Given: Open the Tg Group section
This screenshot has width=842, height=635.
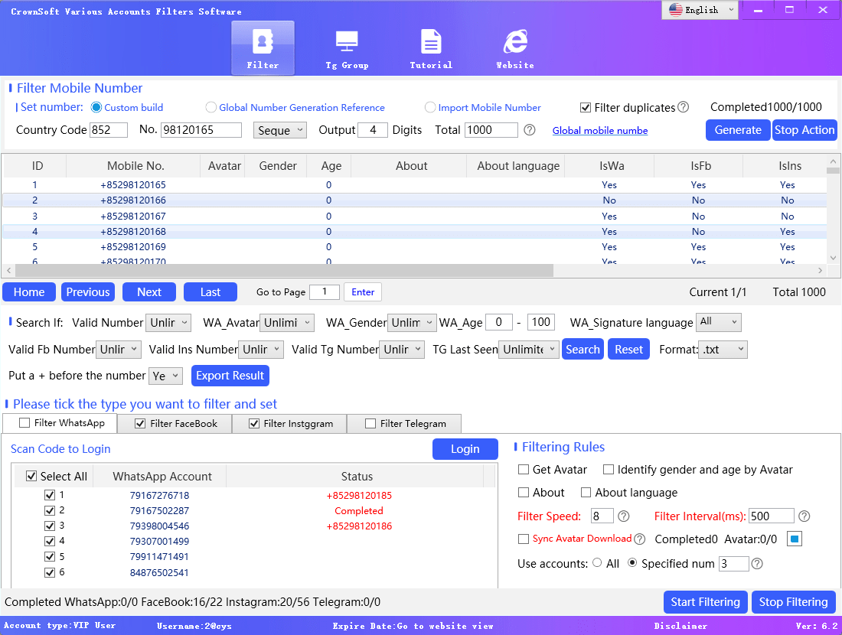Looking at the screenshot, I should pyautogui.click(x=347, y=47).
